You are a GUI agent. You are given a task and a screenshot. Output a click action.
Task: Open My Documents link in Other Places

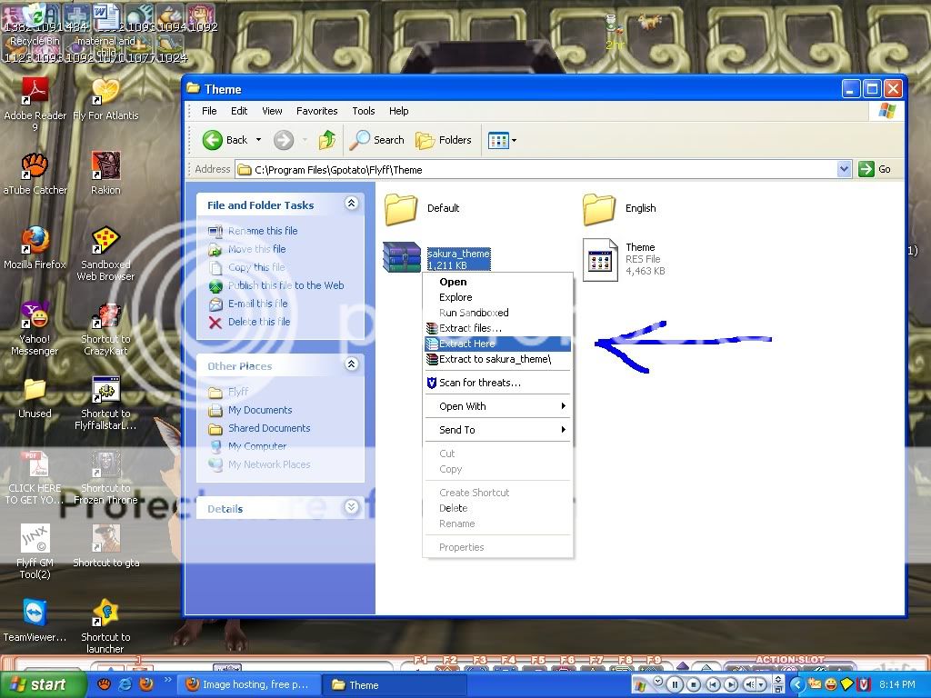click(x=260, y=410)
